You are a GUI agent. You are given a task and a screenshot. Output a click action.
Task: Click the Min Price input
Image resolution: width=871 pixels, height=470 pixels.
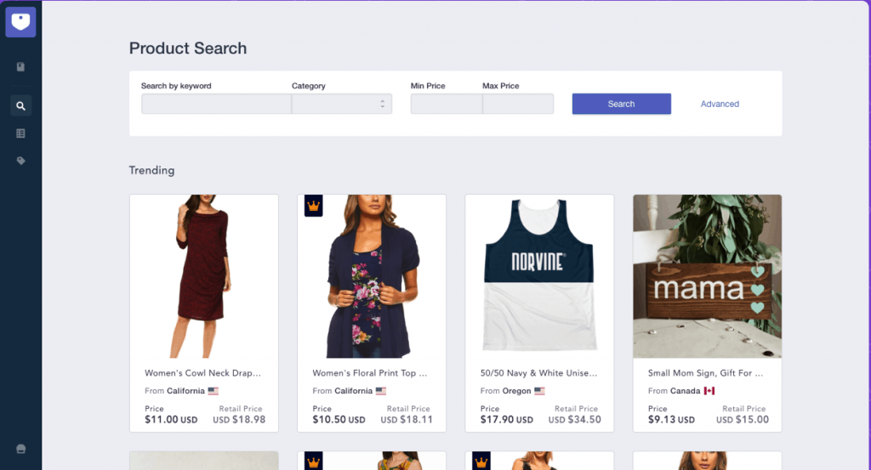pos(446,104)
